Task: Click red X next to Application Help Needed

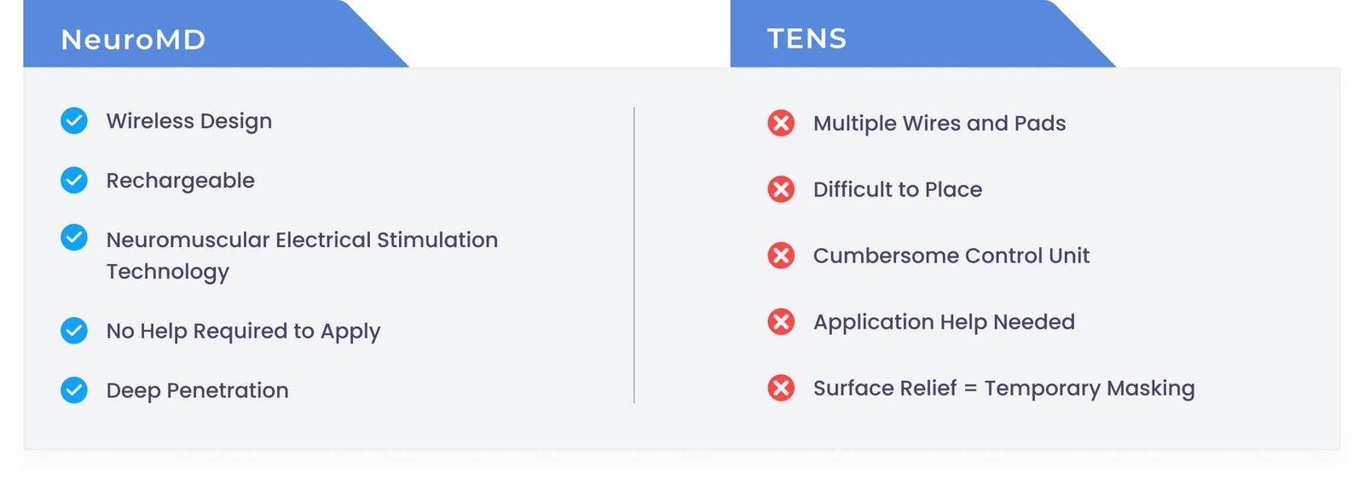Action: point(781,322)
